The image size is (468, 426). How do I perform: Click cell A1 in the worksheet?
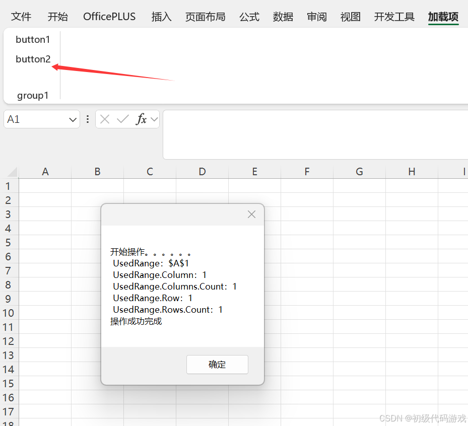[x=45, y=186]
